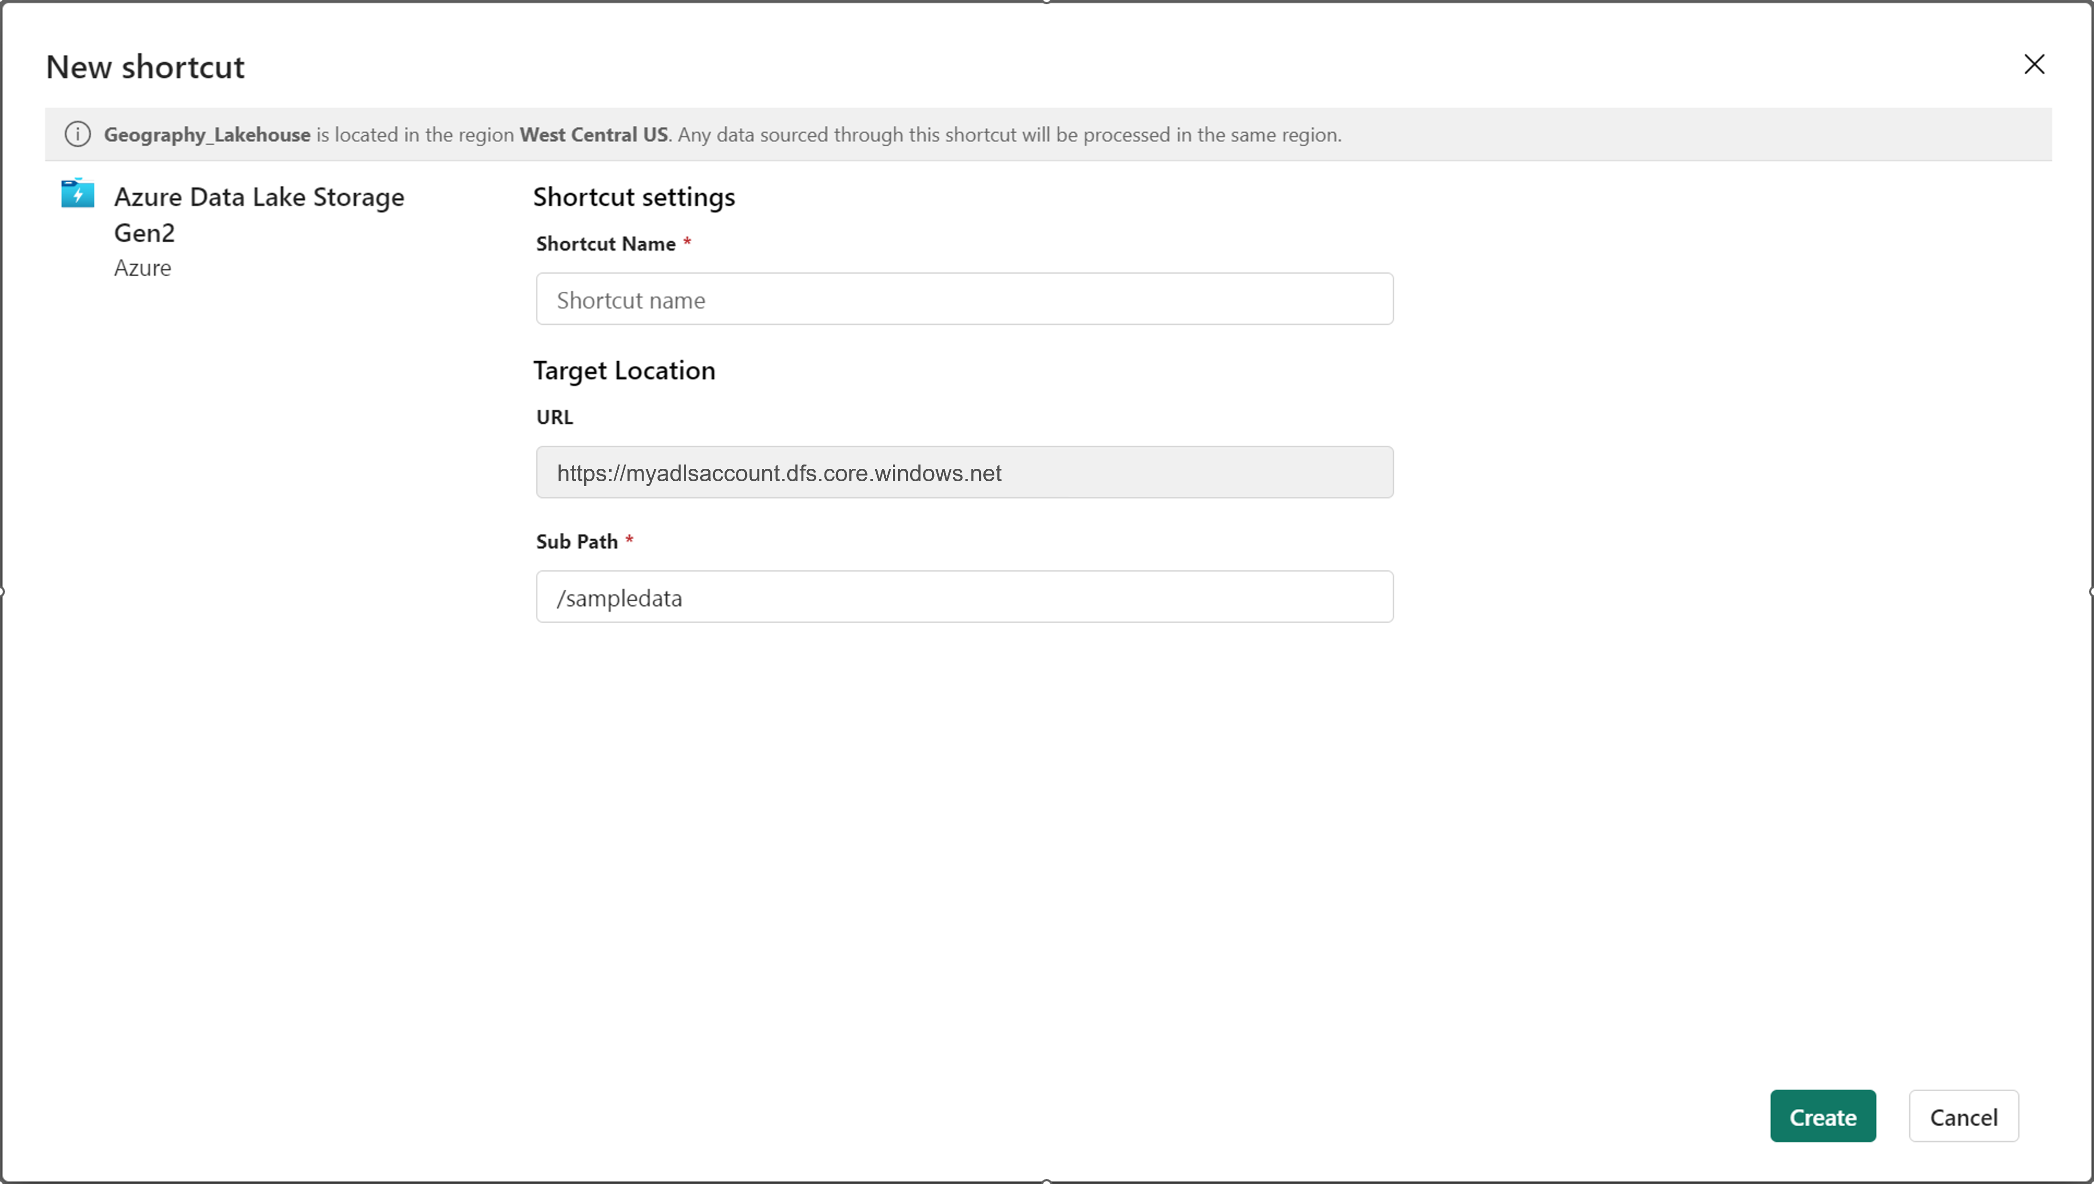Click the bold Geography_Lakehouse name
This screenshot has height=1184, width=2094.
pos(207,135)
